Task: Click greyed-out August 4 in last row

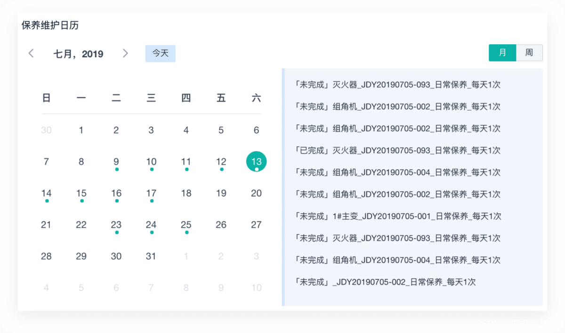Action: [x=46, y=288]
